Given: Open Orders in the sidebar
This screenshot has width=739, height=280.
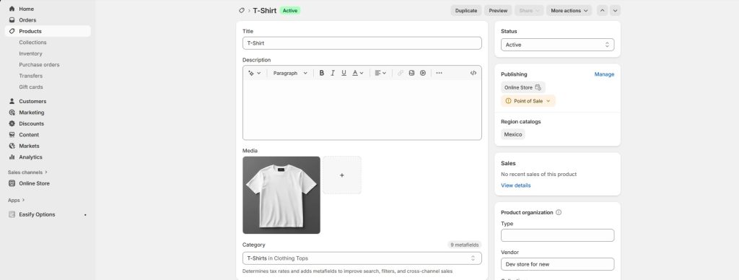Looking at the screenshot, I should point(27,19).
